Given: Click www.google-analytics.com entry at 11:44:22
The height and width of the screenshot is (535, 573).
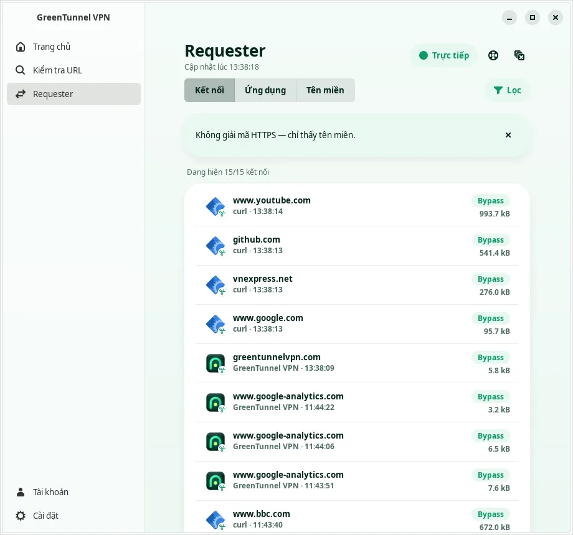Looking at the screenshot, I should pos(357,402).
